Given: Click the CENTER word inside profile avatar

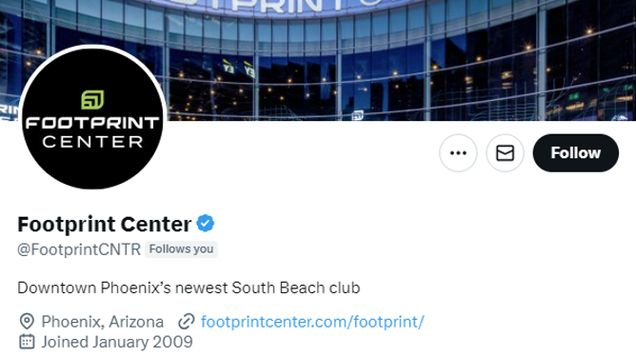Looking at the screenshot, I should [93, 142].
